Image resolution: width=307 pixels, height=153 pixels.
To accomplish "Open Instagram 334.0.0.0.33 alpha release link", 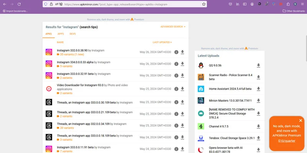I will pyautogui.click(x=75, y=62).
